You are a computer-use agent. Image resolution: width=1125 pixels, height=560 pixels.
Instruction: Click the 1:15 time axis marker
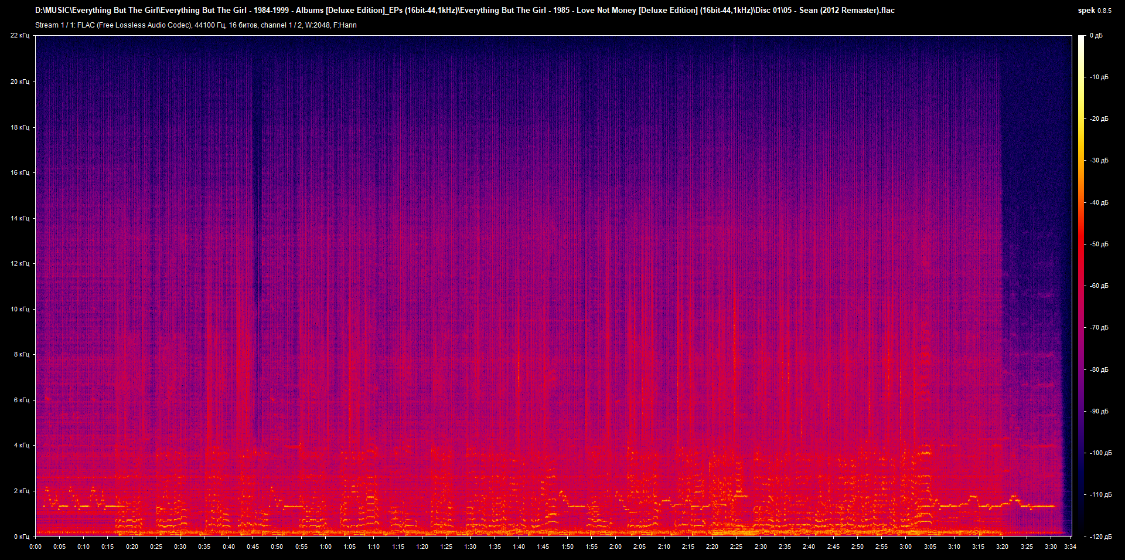(398, 547)
